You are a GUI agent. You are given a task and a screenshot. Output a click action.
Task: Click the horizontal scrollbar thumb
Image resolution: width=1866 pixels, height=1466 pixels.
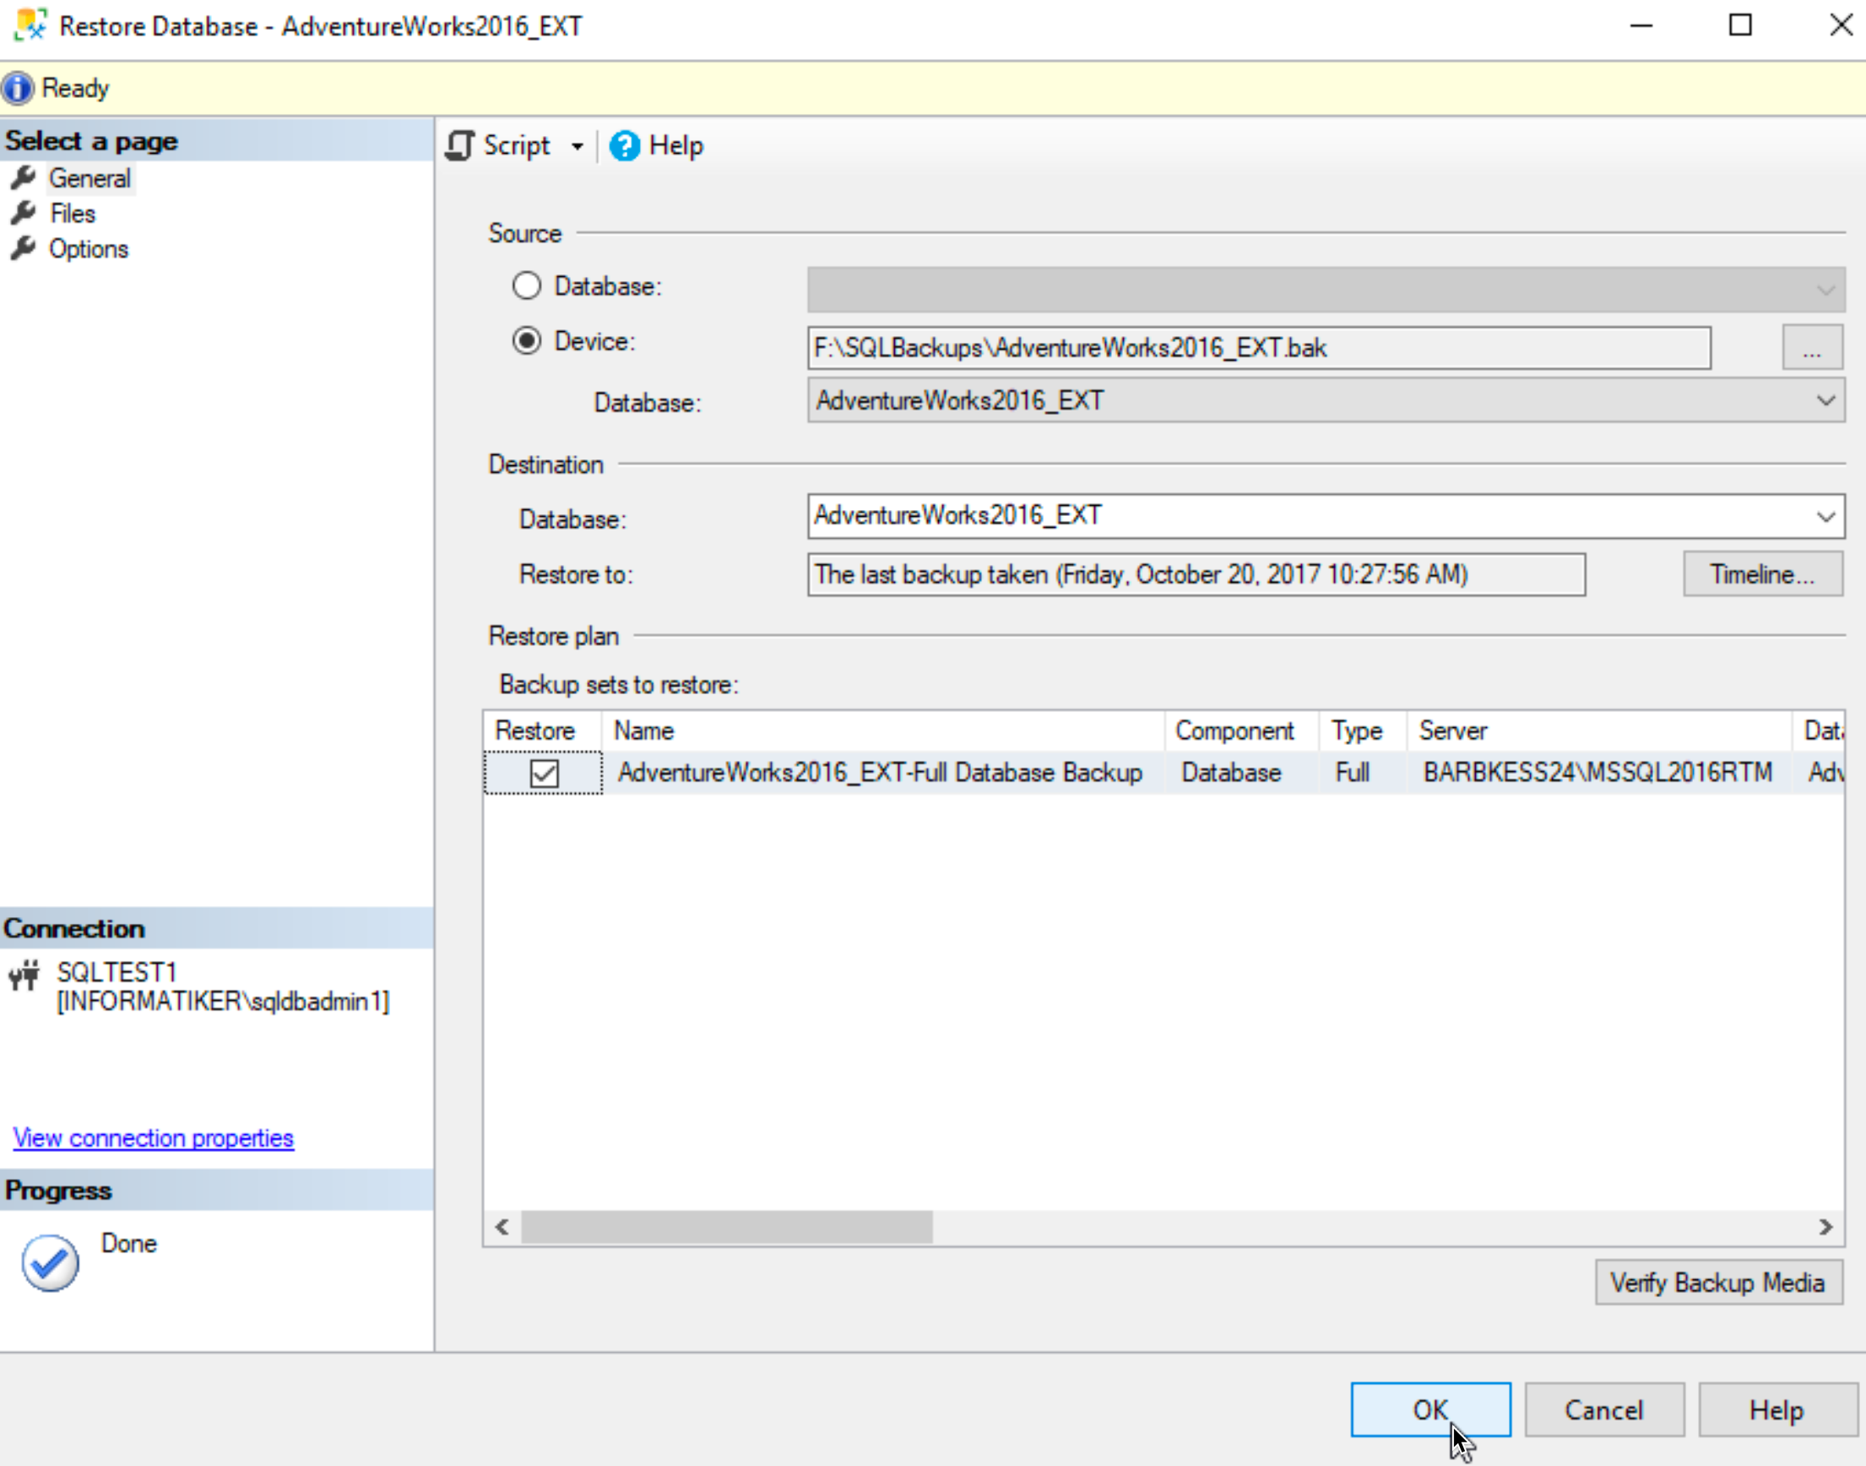727,1227
